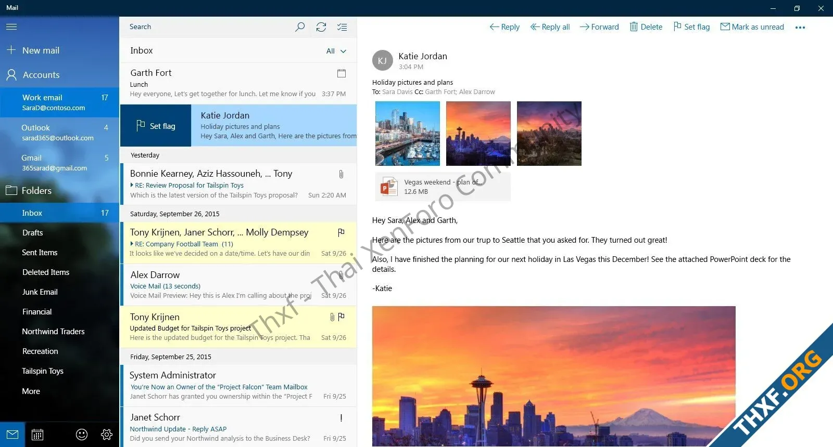
Task: Click the search magnifier icon
Action: click(300, 27)
